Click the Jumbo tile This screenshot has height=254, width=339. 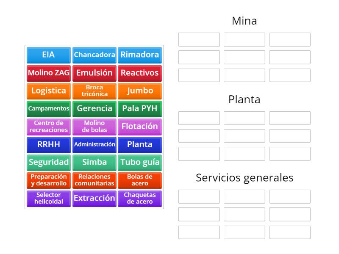click(140, 91)
